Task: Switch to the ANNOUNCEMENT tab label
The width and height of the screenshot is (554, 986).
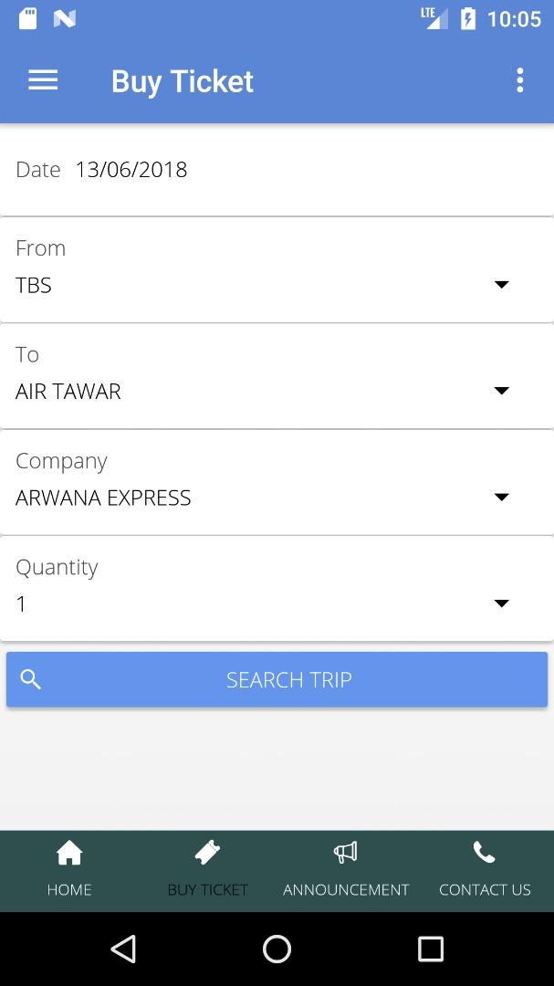Action: point(346,889)
